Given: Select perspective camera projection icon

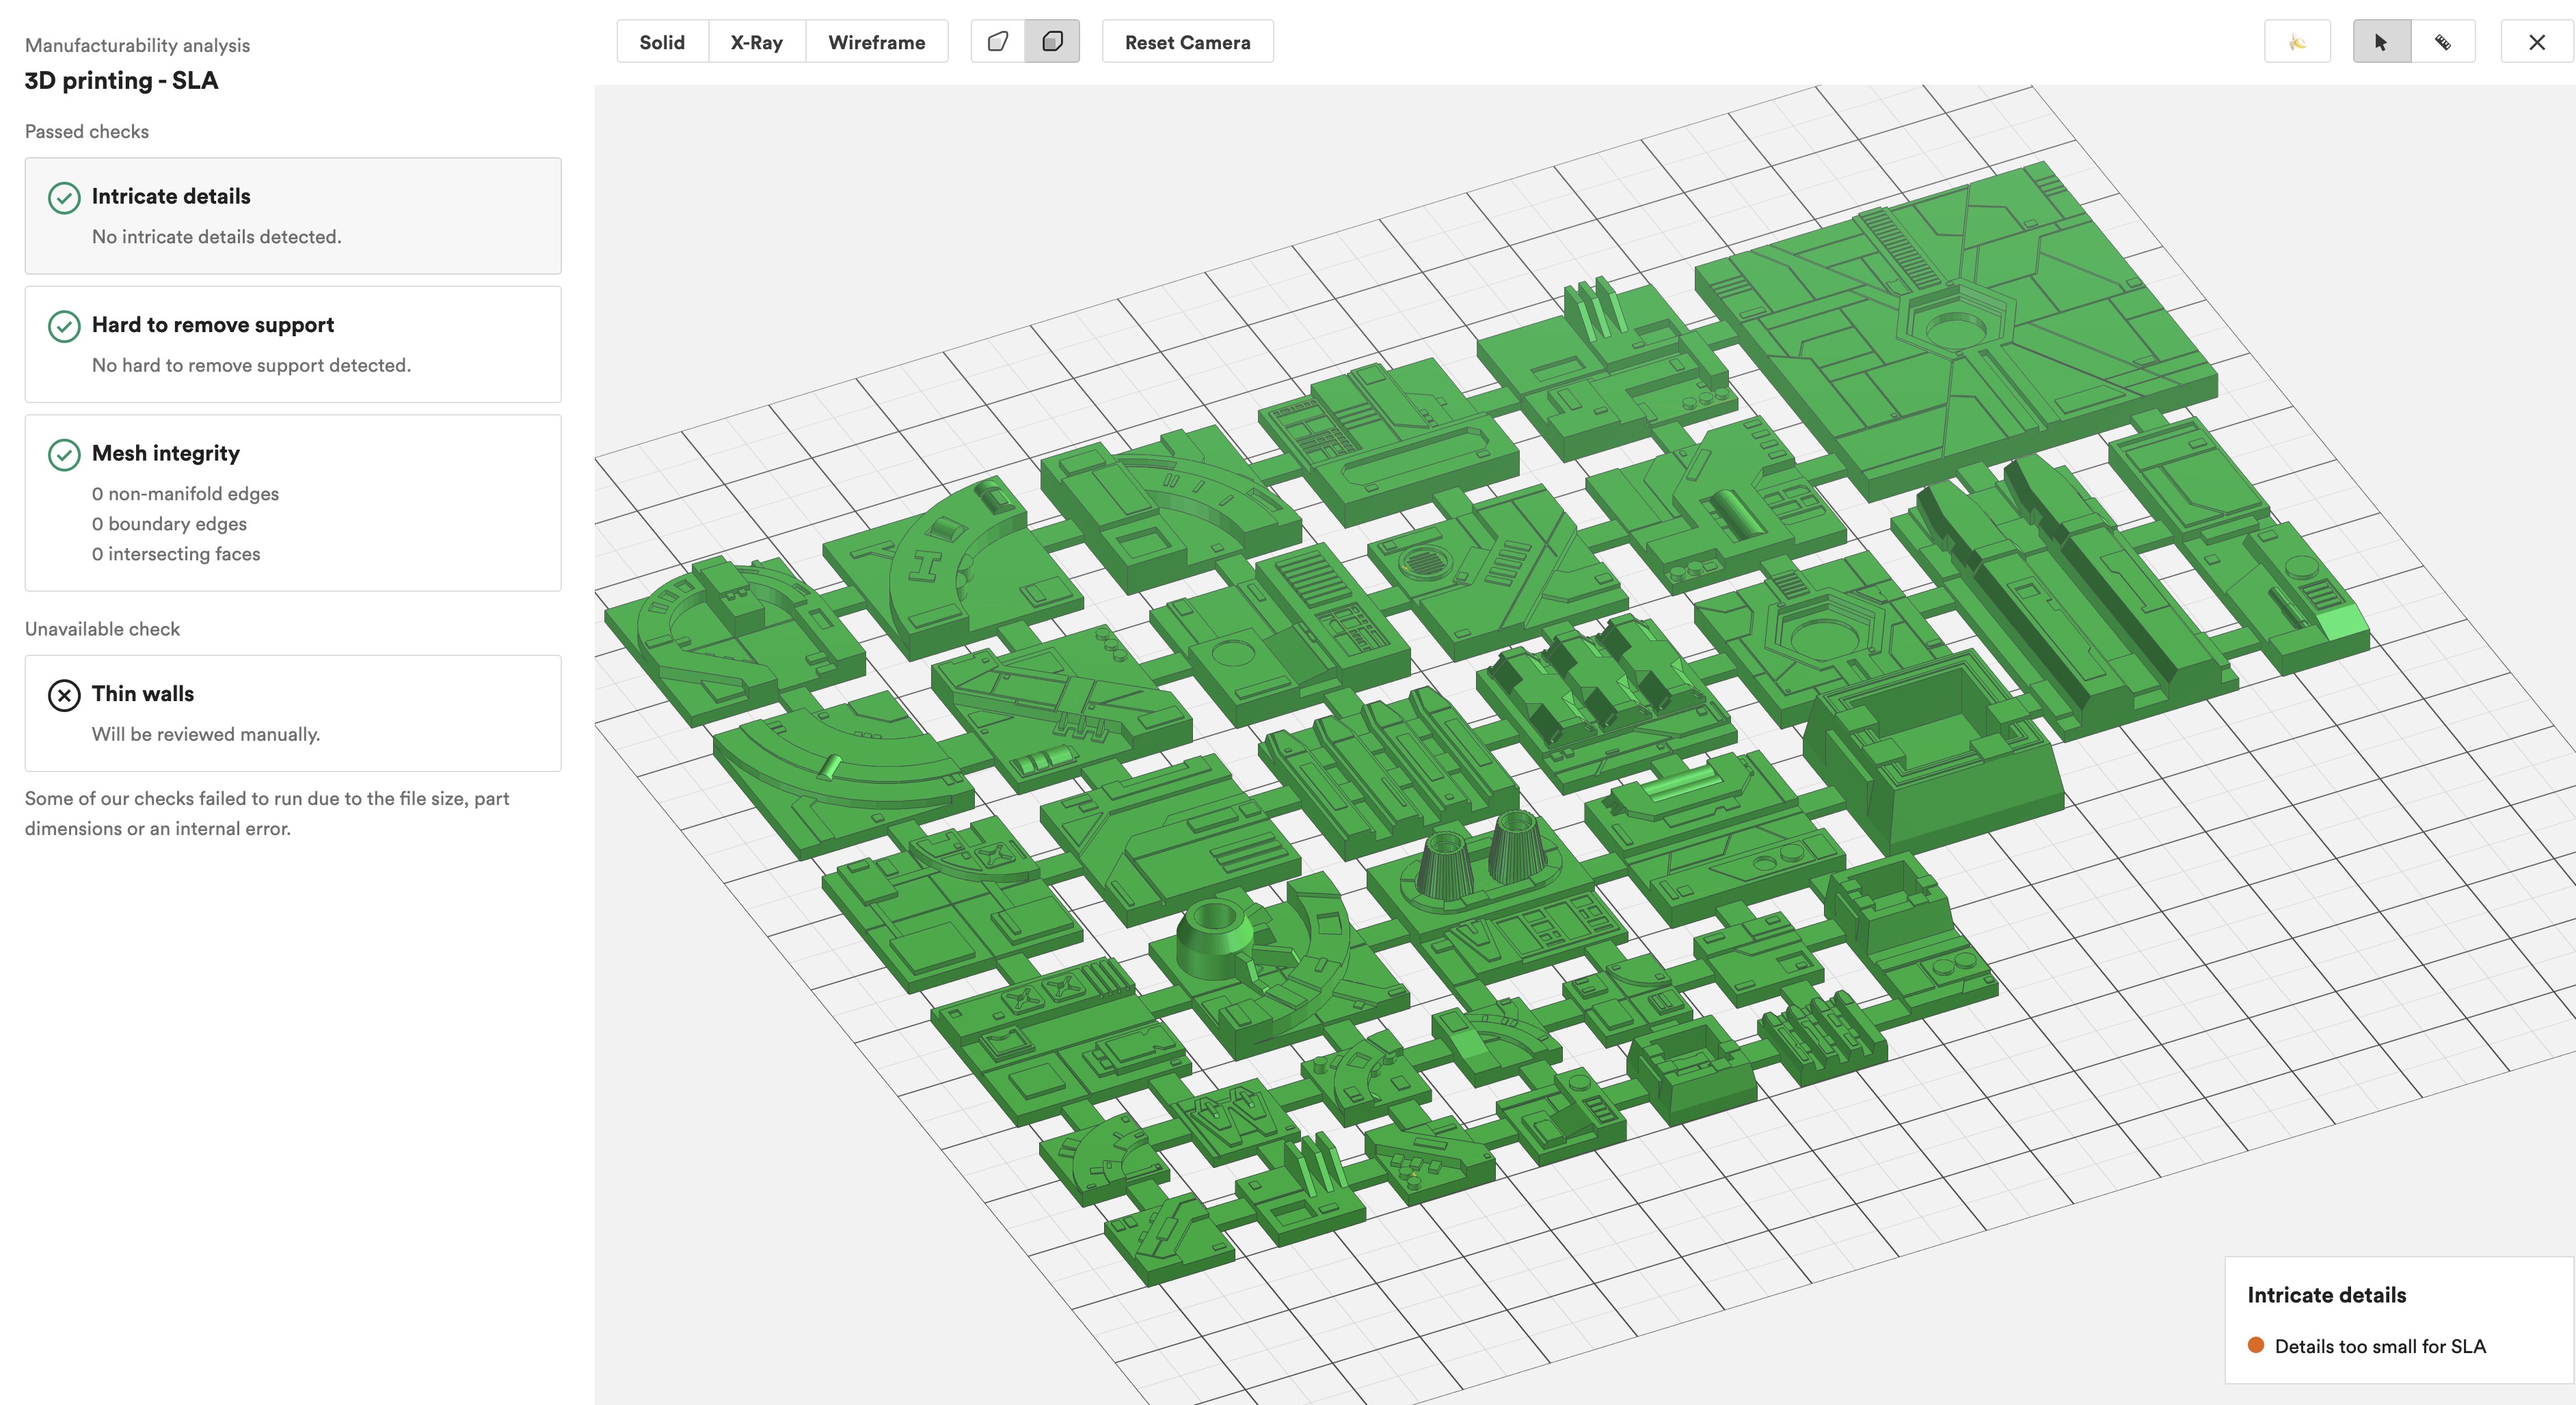Looking at the screenshot, I should [998, 42].
